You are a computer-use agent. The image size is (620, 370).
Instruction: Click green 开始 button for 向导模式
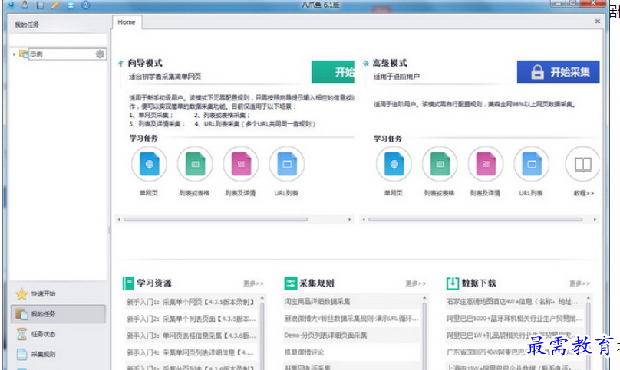(333, 72)
